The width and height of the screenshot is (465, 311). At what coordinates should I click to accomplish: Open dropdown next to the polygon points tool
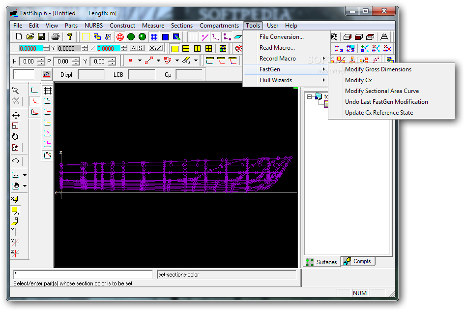[x=177, y=61]
